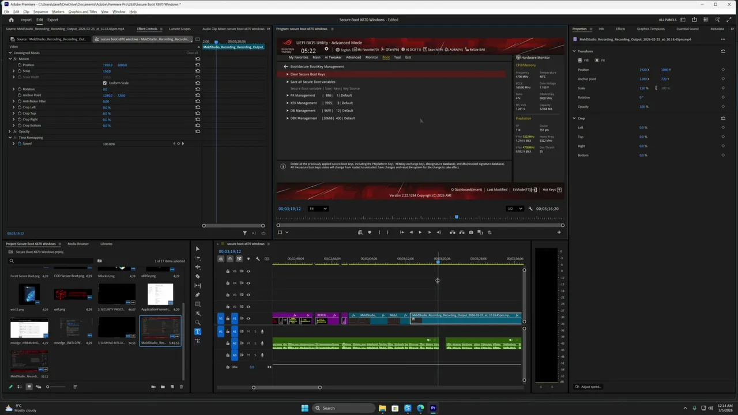Switch to Lumetri Scopes tab
Image resolution: width=738 pixels, height=415 pixels.
pyautogui.click(x=179, y=29)
